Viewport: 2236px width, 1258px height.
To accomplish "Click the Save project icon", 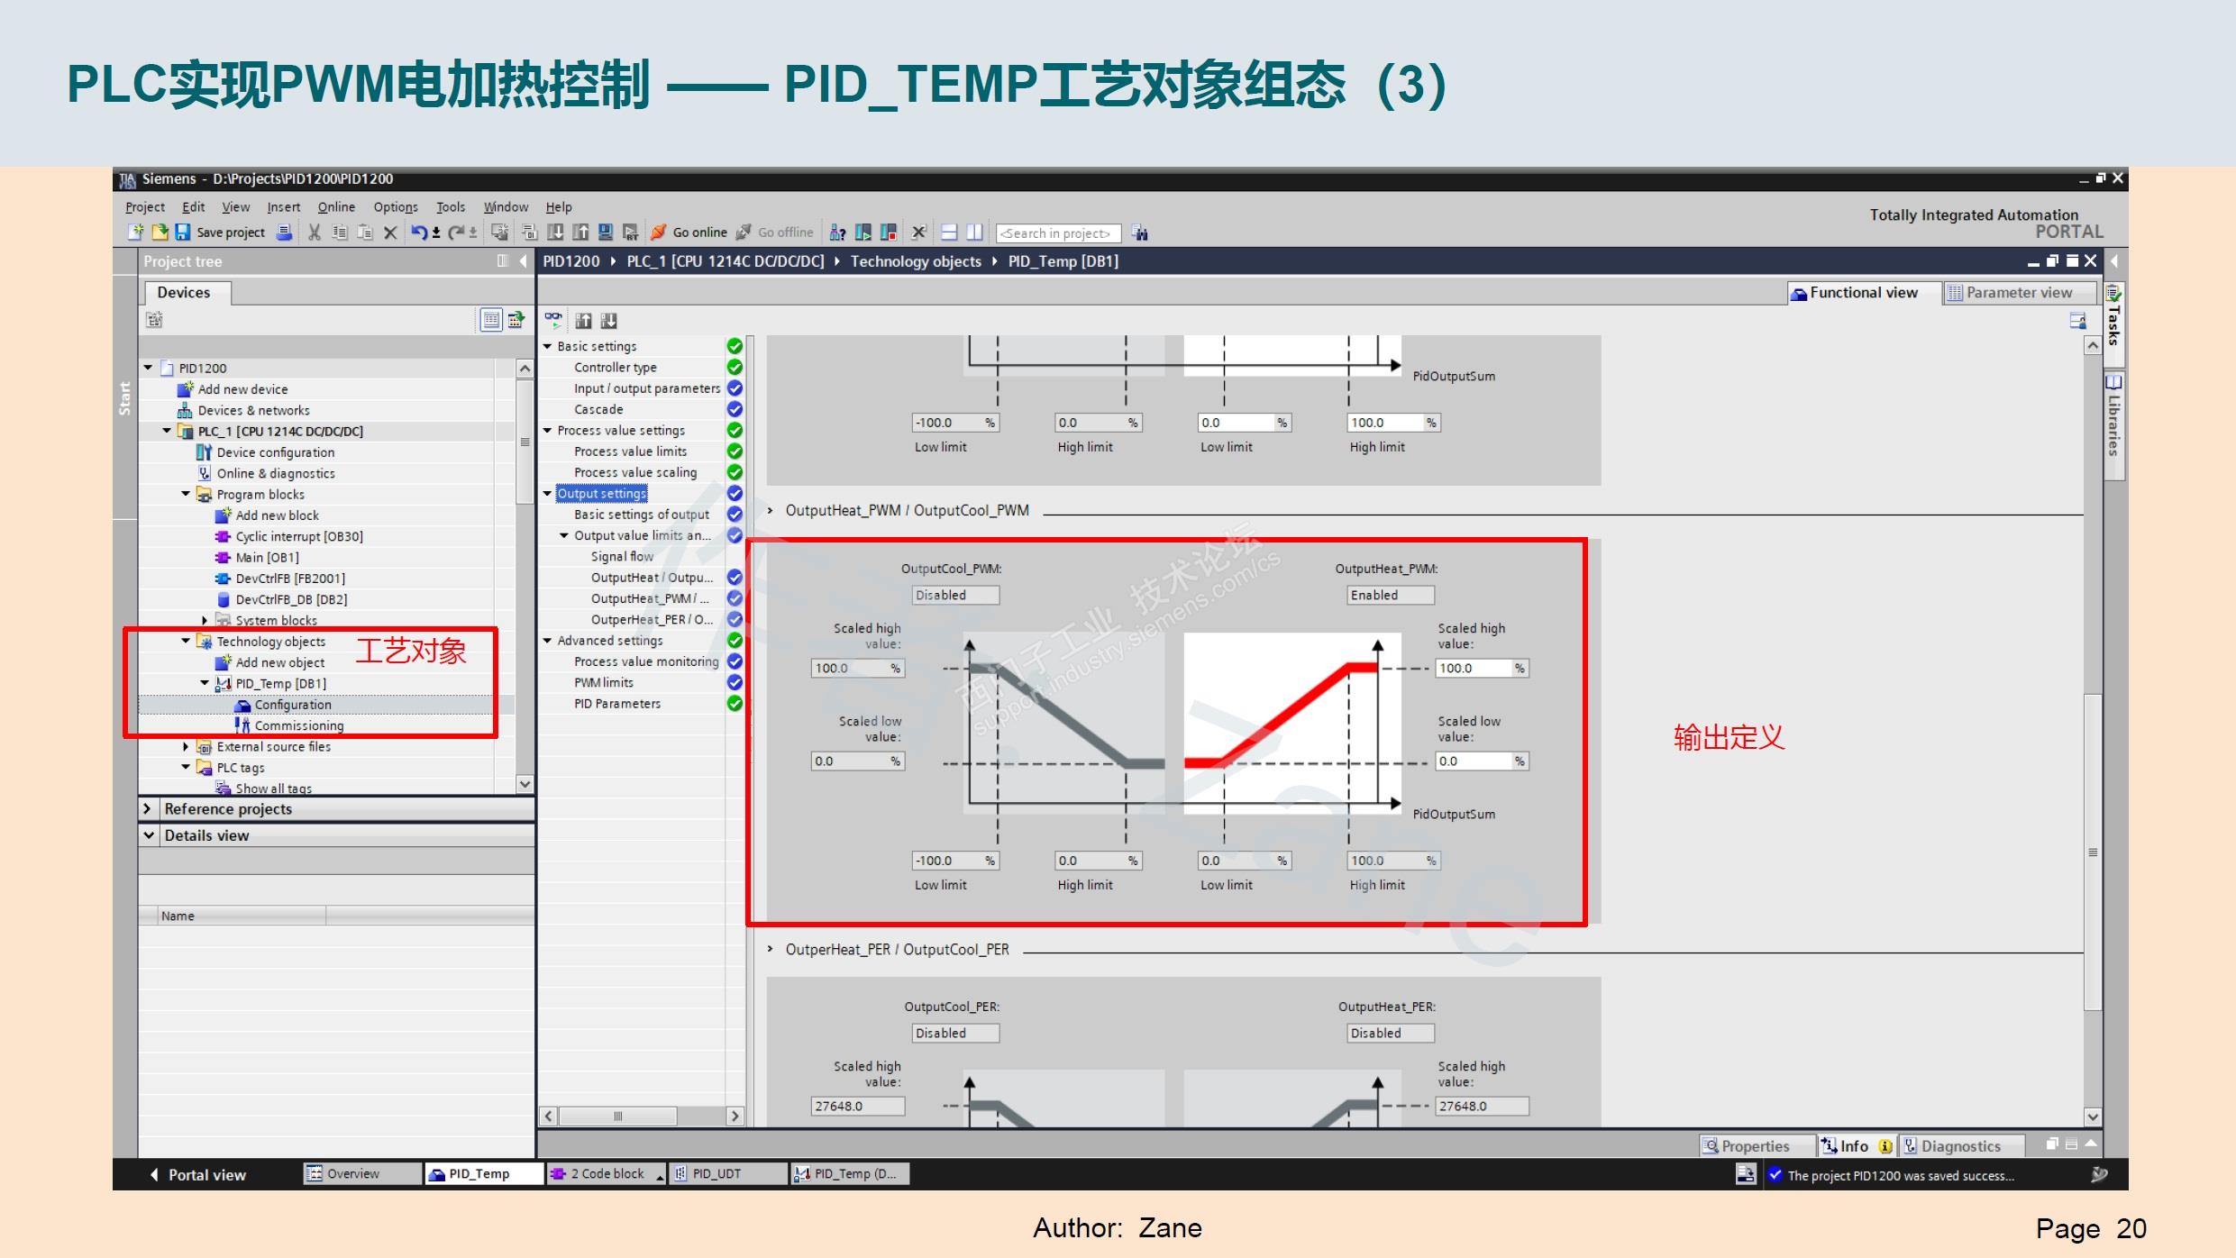I will tap(183, 232).
